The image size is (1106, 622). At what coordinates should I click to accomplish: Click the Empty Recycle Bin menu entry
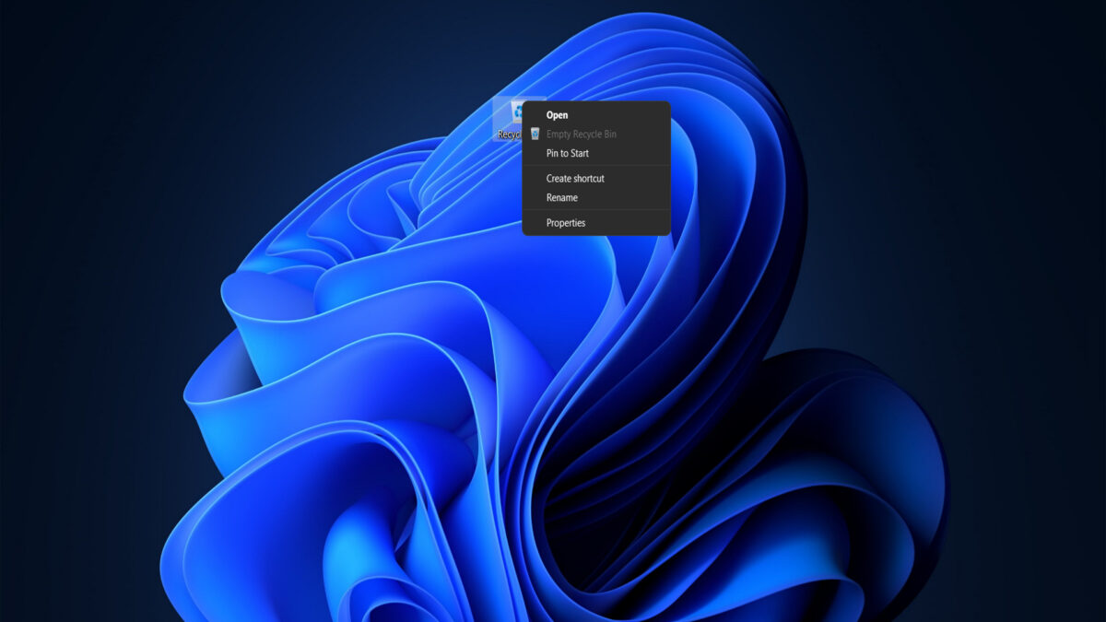click(x=595, y=135)
